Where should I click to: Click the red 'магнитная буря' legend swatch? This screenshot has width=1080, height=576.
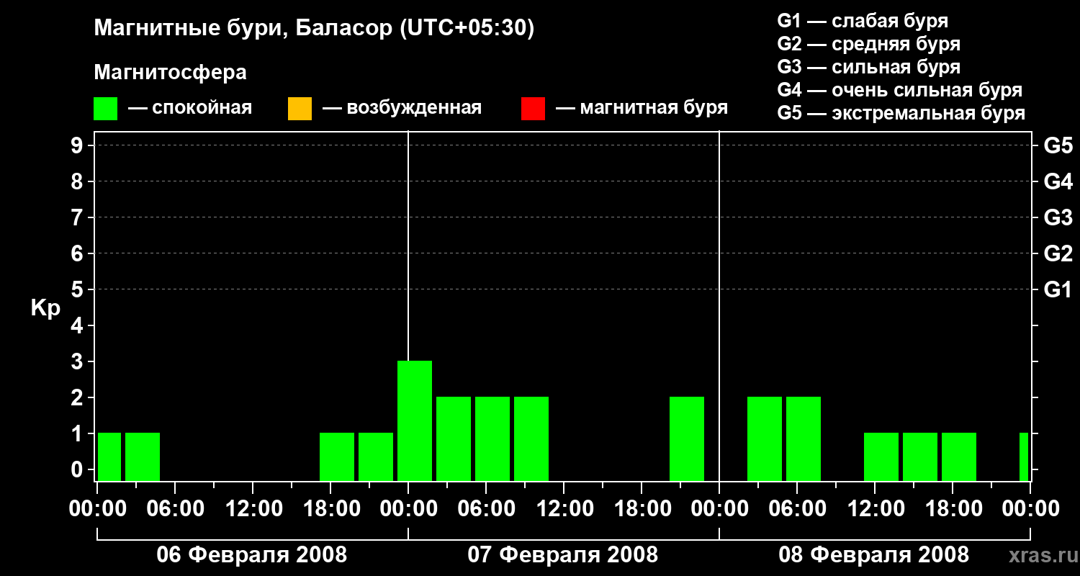pos(534,109)
